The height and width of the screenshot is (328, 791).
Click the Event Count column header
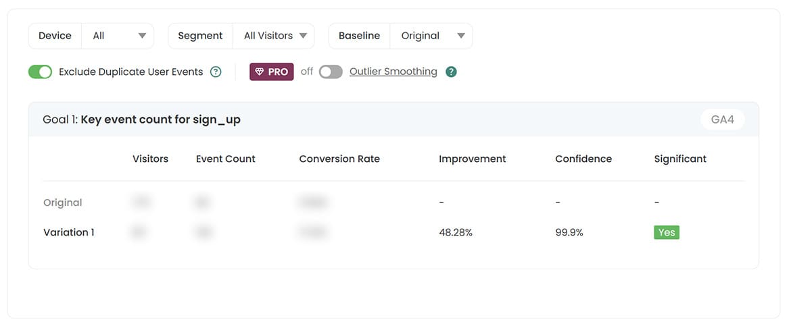226,159
